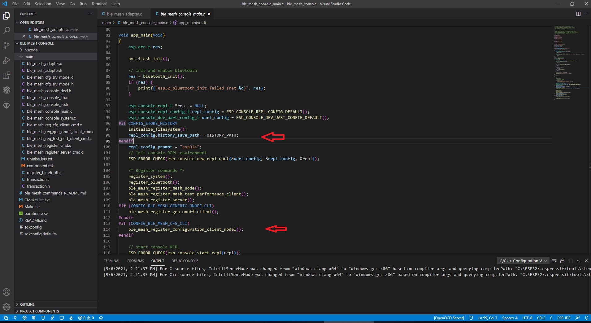Open the Selection menu
591x323 pixels.
pyautogui.click(x=43, y=4)
